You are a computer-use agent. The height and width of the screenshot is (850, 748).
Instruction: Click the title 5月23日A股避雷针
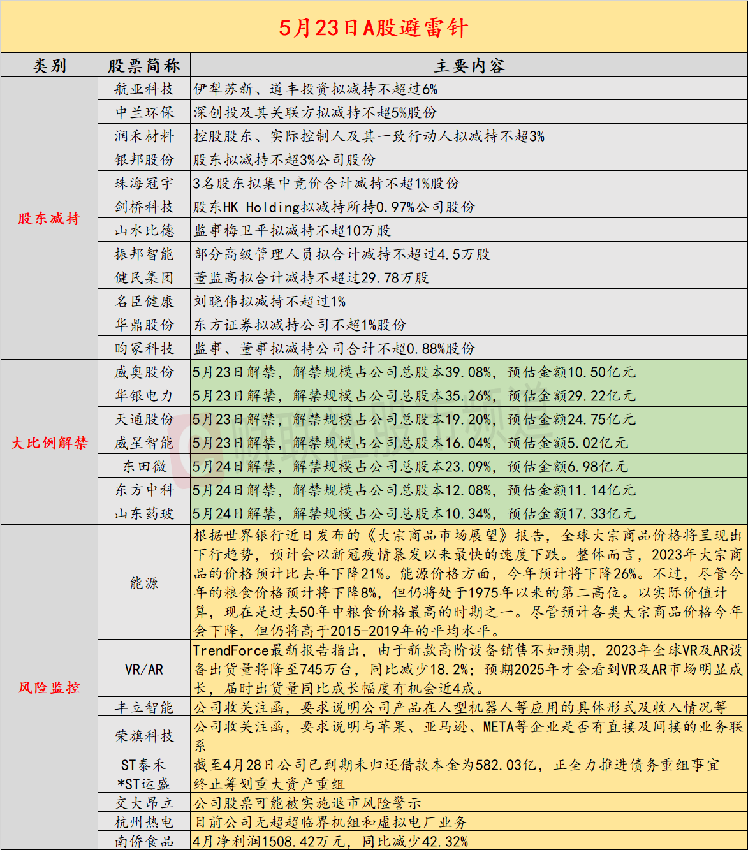374,28
